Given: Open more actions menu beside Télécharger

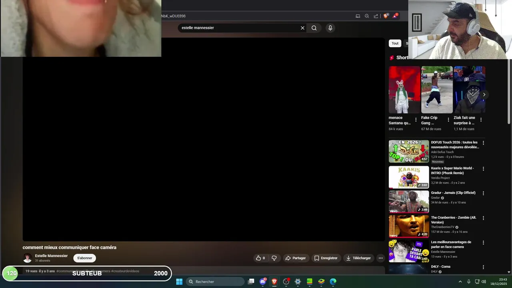Looking at the screenshot, I should pyautogui.click(x=380, y=258).
